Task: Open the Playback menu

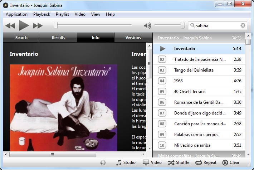Action: [x=41, y=14]
